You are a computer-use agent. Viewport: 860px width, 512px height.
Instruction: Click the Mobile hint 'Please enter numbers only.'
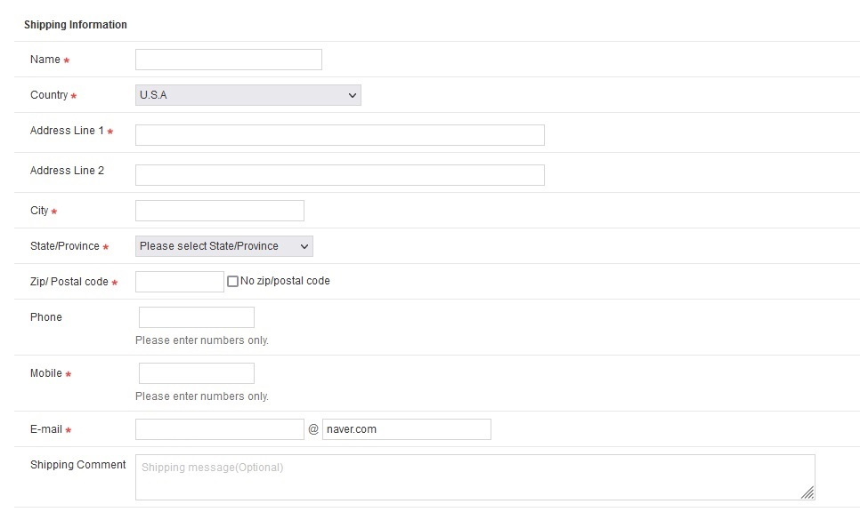[x=202, y=396]
